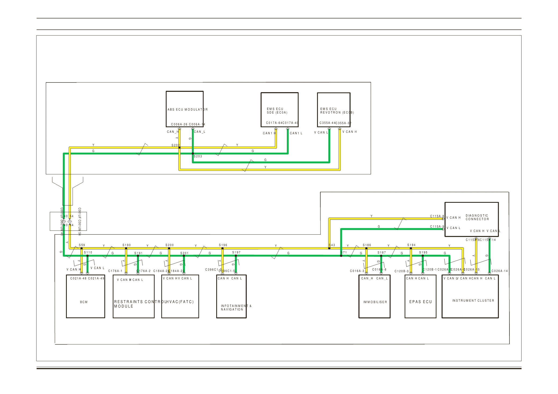
Task: Select the S59 splice near BCM
Action: coord(82,248)
